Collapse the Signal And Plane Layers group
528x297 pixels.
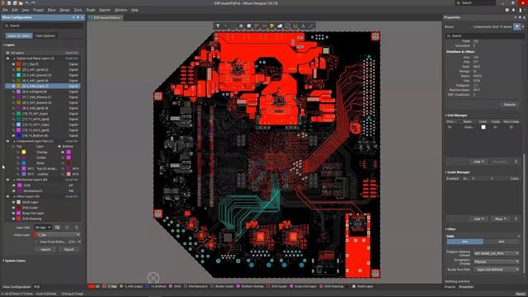coord(14,59)
